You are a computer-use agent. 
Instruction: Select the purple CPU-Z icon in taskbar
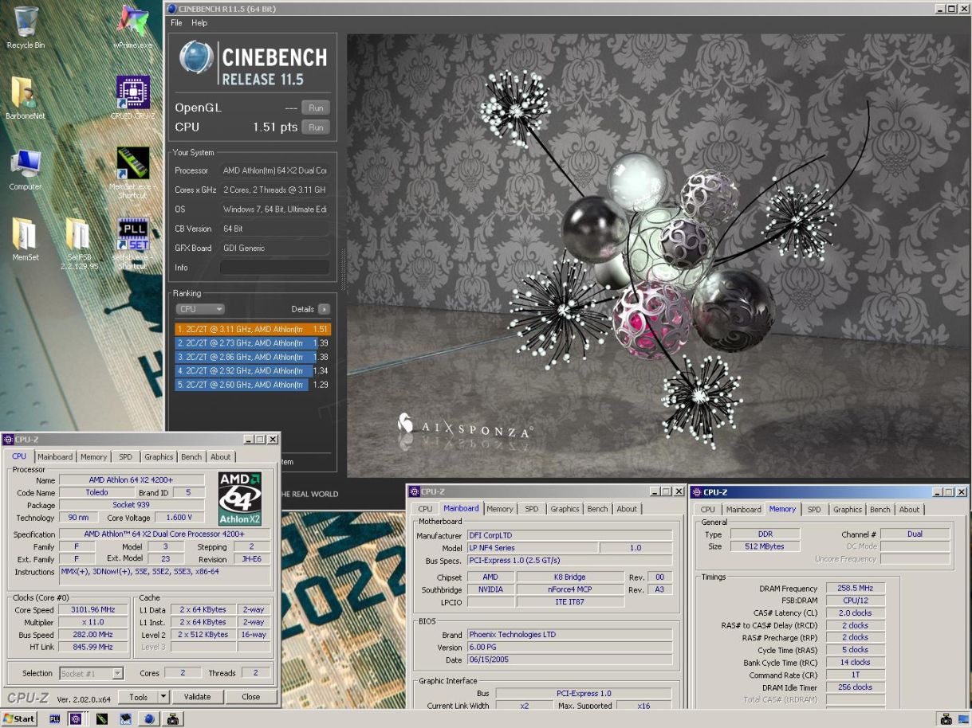coord(76,718)
